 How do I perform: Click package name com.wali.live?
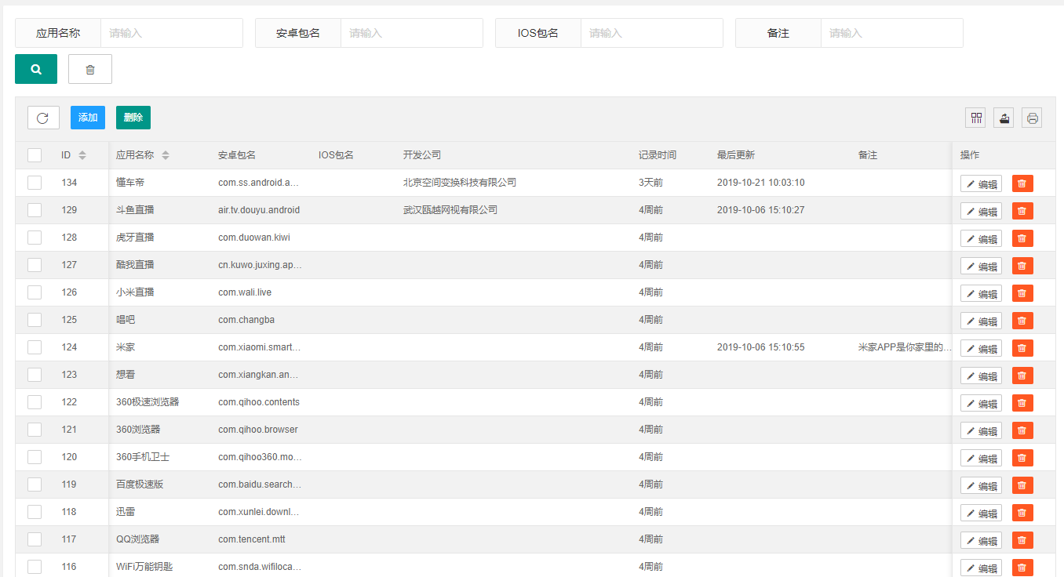point(245,292)
